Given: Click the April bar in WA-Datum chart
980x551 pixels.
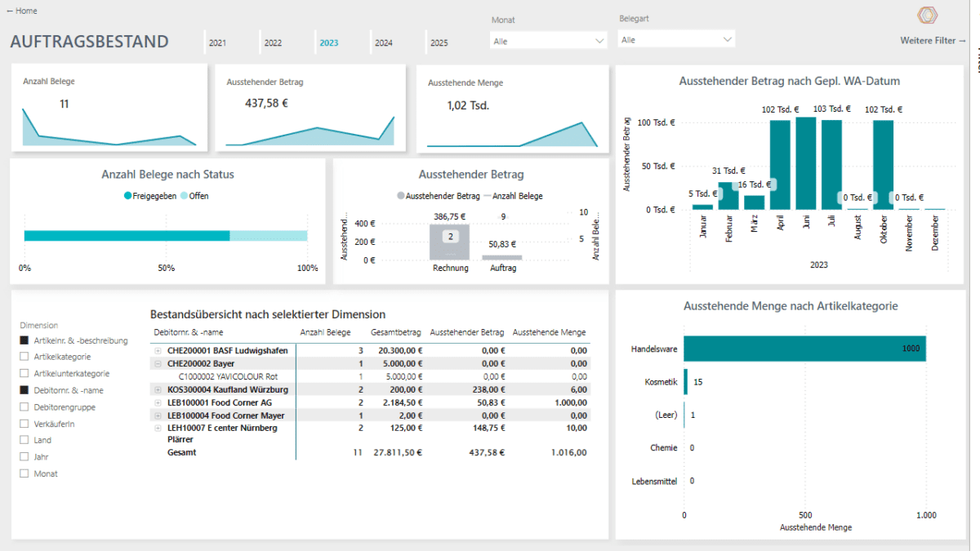Looking at the screenshot, I should (x=780, y=165).
